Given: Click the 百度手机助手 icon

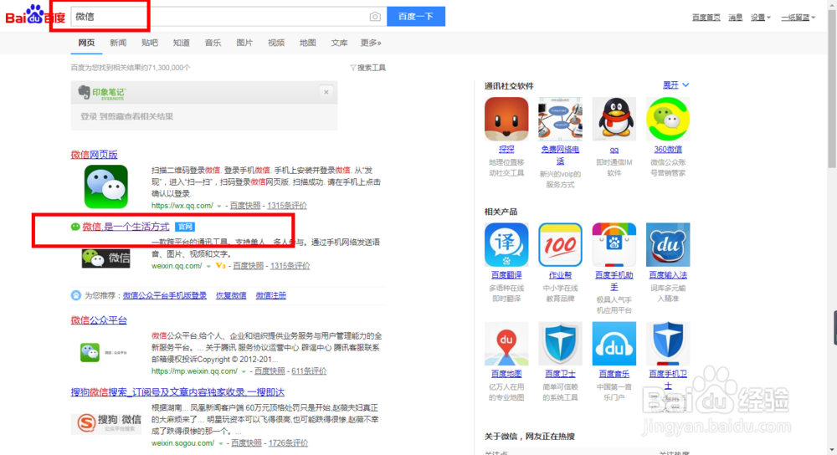Looking at the screenshot, I should click(614, 245).
